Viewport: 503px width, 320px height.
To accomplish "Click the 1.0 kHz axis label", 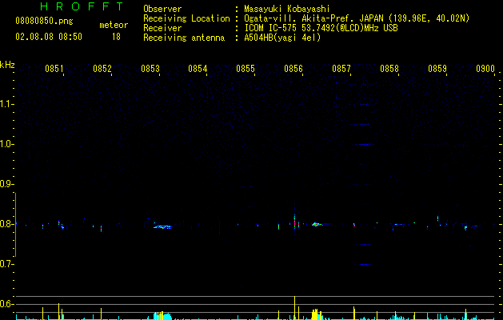I will click(6, 144).
